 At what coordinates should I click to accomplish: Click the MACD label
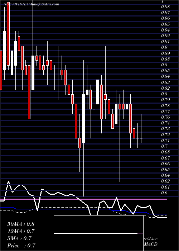151,244
